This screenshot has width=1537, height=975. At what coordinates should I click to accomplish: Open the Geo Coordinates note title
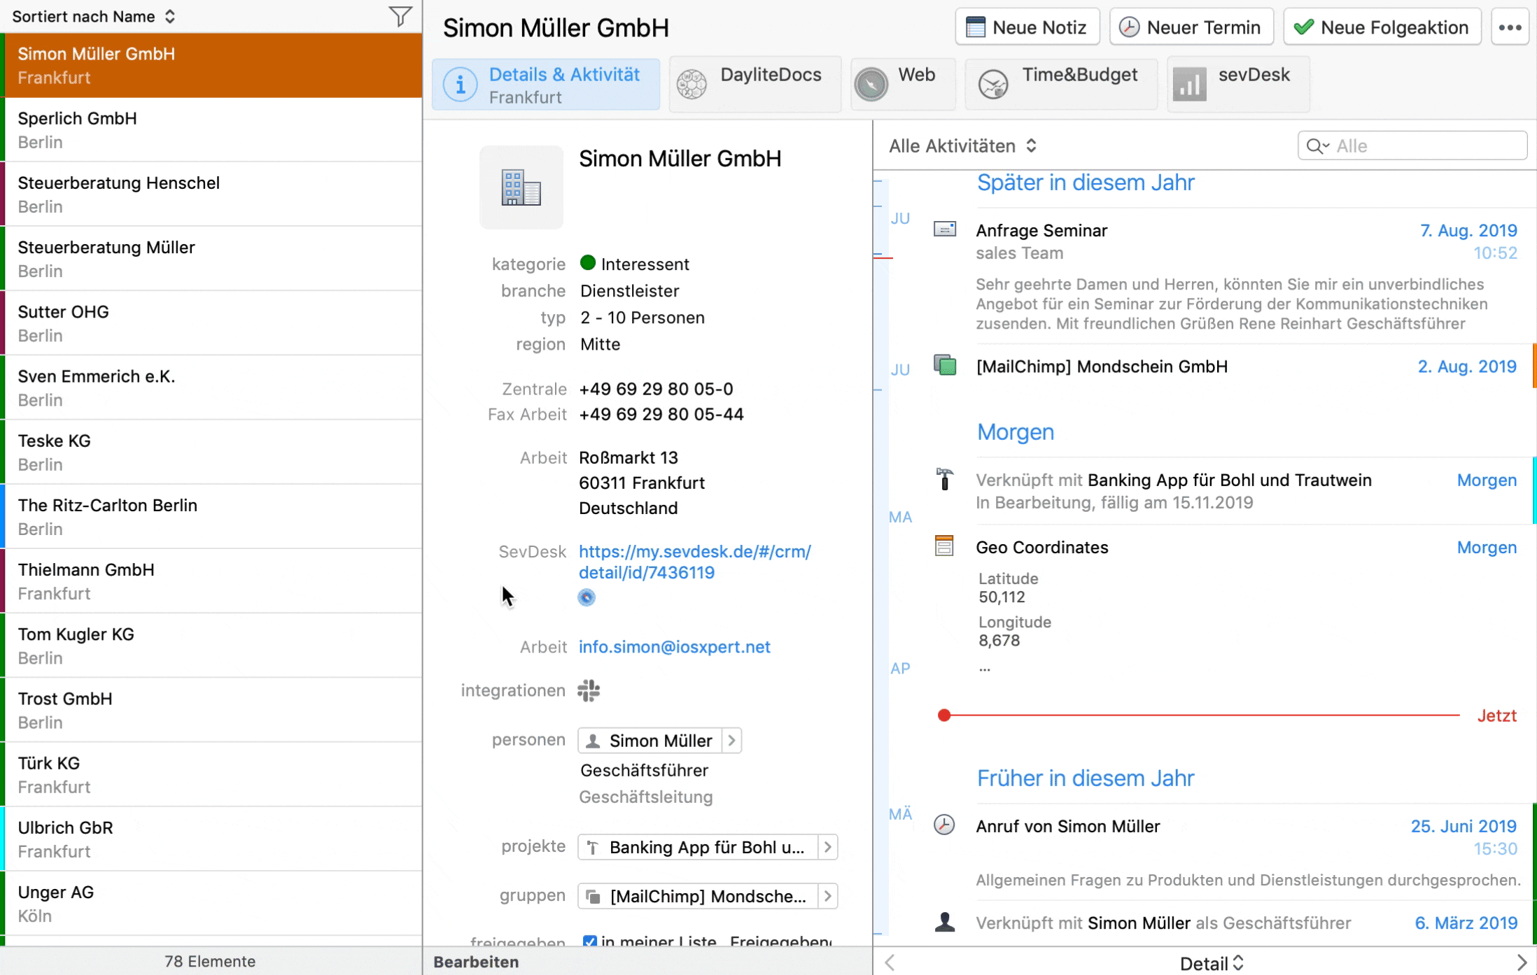1042,546
